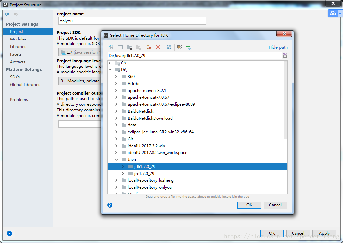Image resolution: width=343 pixels, height=243 pixels.
Task: Expand the 360 folder
Action: tap(116, 77)
